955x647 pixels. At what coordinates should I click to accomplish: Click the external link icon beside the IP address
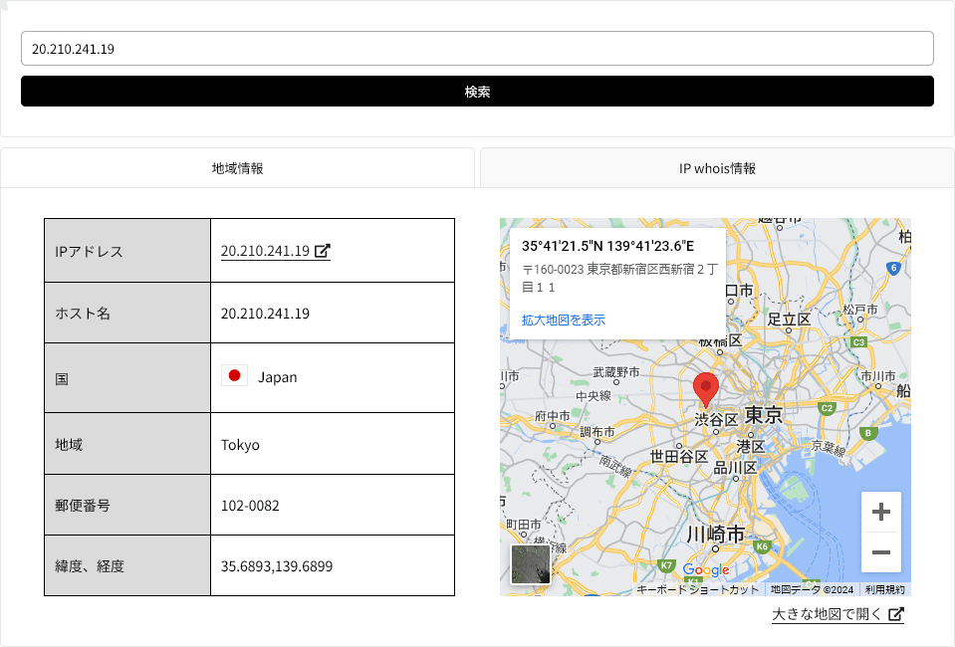pyautogui.click(x=323, y=251)
